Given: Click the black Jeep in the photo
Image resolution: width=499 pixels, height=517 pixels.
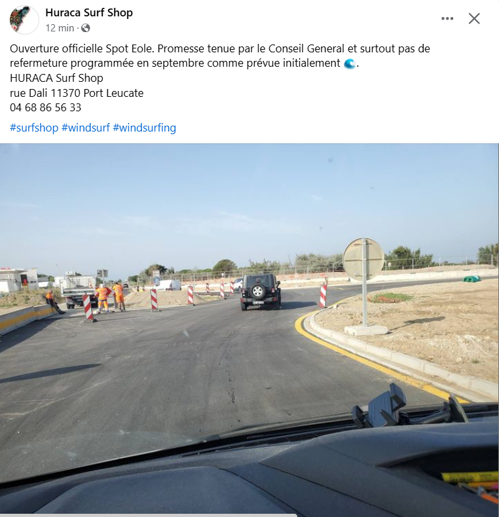Looking at the screenshot, I should pyautogui.click(x=261, y=291).
